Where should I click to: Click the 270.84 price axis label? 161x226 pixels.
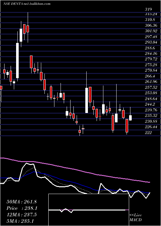151,70
